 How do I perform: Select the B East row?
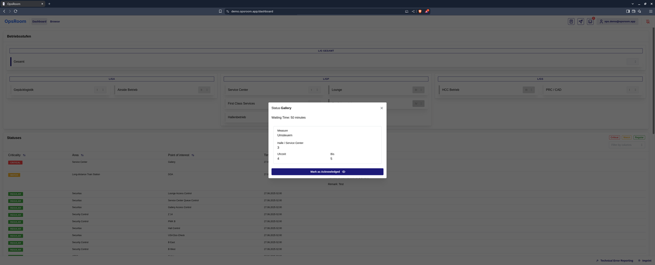[x=327, y=243]
